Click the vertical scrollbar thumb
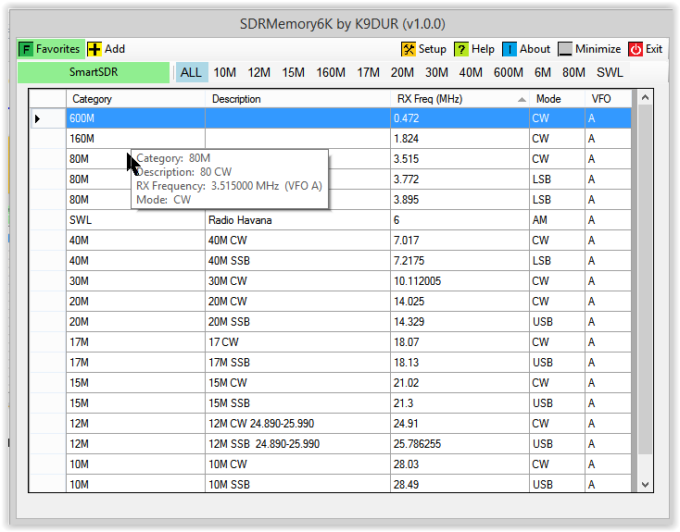 [645, 278]
